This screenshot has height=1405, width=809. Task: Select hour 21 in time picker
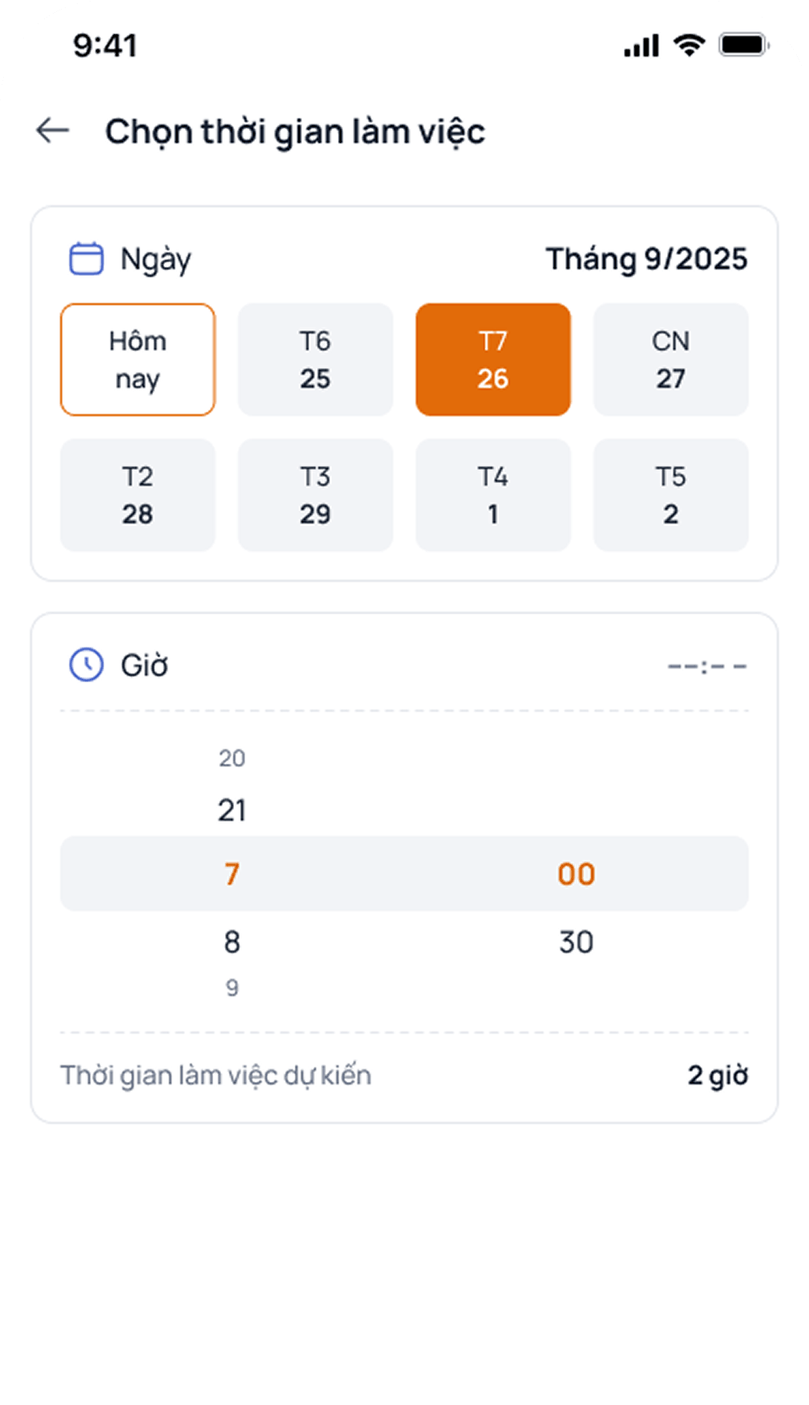click(x=232, y=810)
